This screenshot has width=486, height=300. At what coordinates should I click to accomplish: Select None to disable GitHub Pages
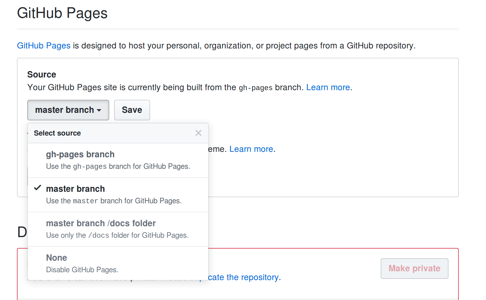pyautogui.click(x=118, y=263)
